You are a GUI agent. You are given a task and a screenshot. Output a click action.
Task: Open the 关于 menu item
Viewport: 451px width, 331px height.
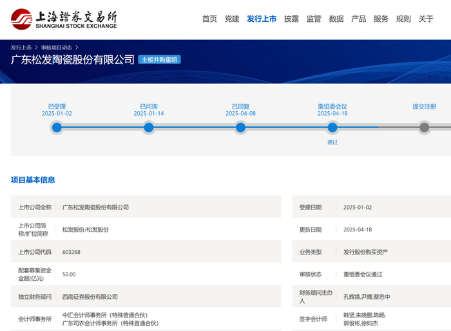(426, 19)
